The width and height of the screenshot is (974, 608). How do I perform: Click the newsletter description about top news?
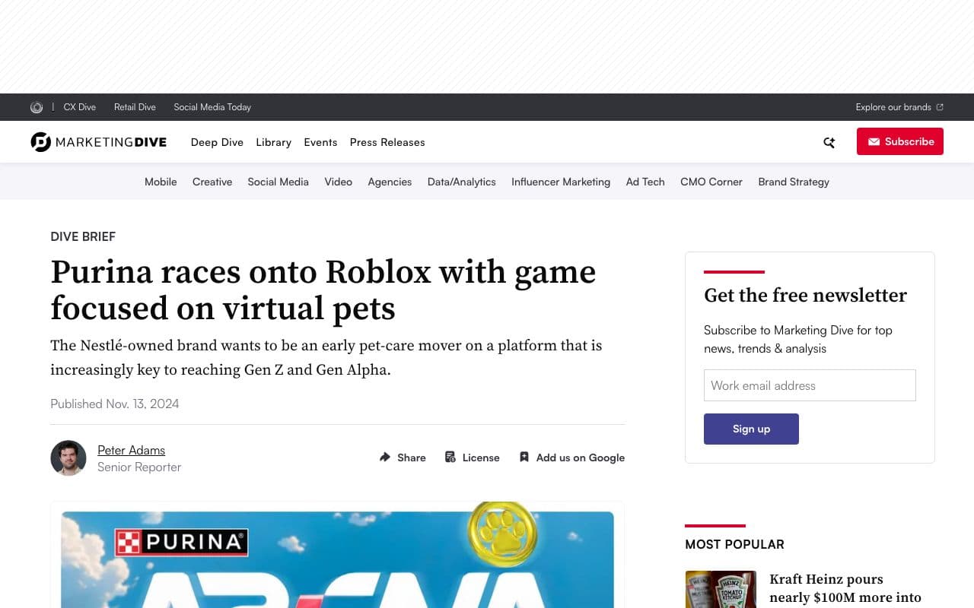click(798, 339)
